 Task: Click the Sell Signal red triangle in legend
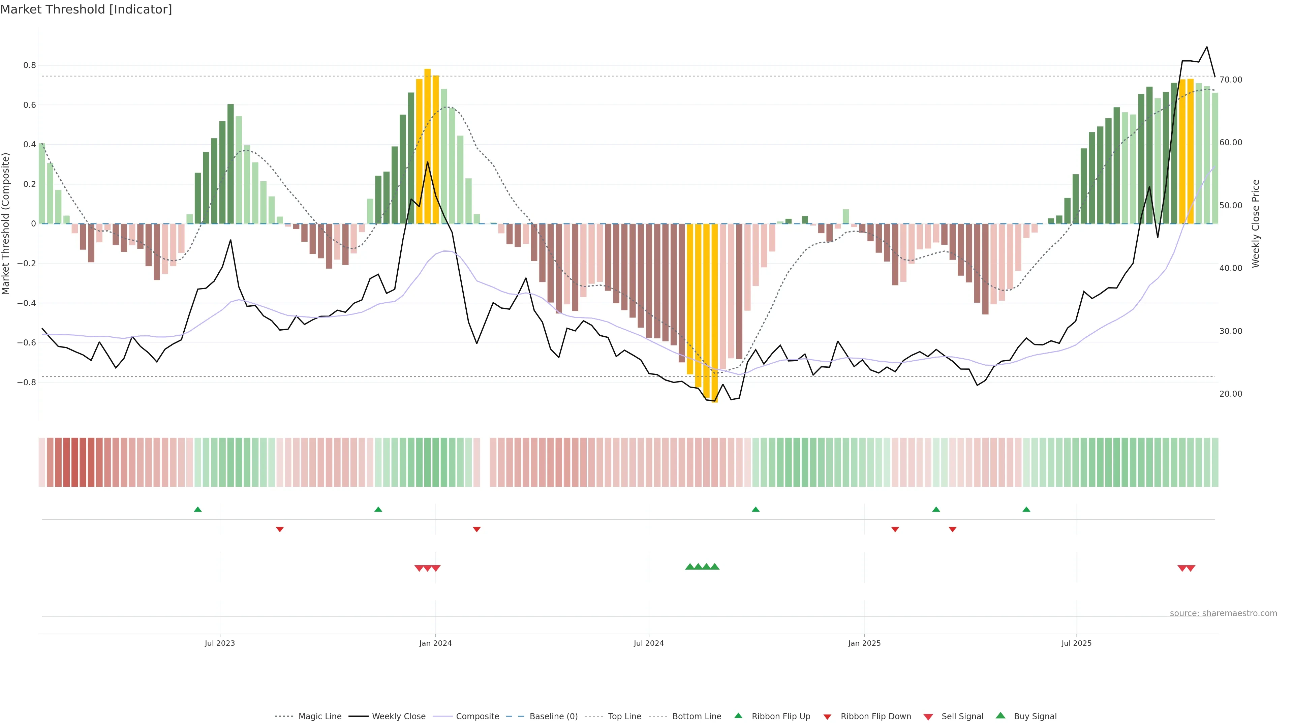(x=928, y=717)
